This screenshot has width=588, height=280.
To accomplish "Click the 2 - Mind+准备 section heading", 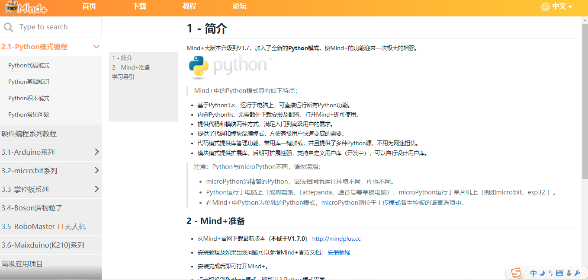I will (216, 221).
